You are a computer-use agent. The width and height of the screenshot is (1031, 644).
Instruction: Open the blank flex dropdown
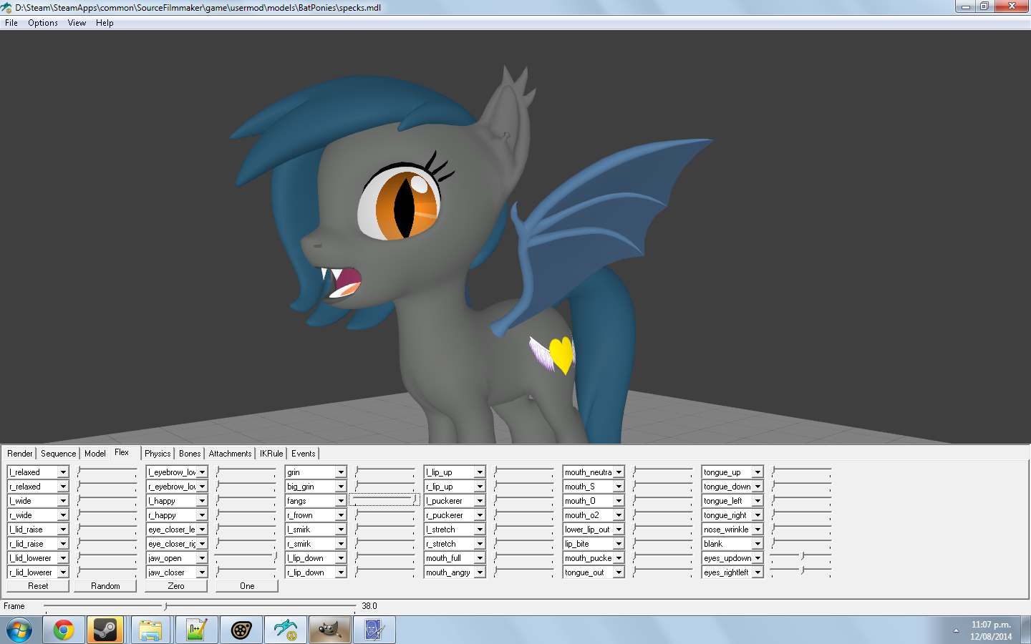[757, 544]
